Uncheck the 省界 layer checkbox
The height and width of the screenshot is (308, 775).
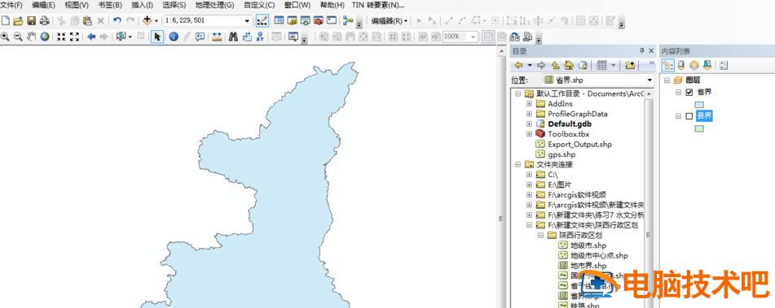[689, 92]
